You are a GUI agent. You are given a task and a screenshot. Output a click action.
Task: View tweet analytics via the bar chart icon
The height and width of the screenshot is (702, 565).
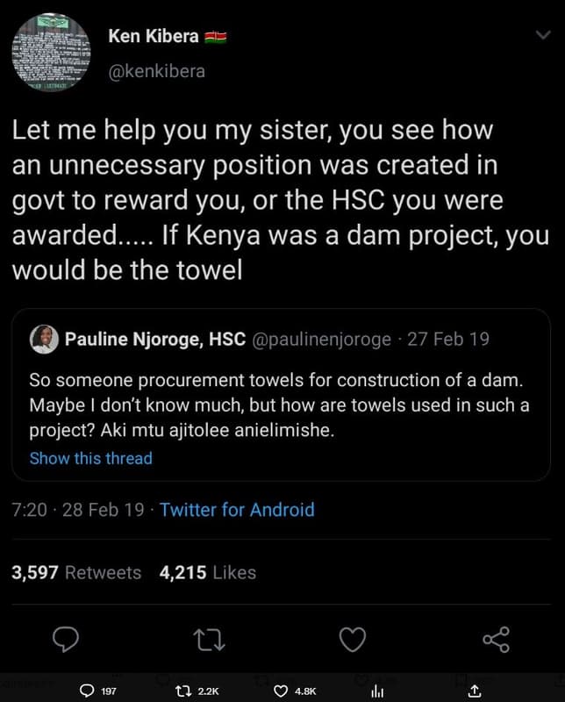(376, 691)
